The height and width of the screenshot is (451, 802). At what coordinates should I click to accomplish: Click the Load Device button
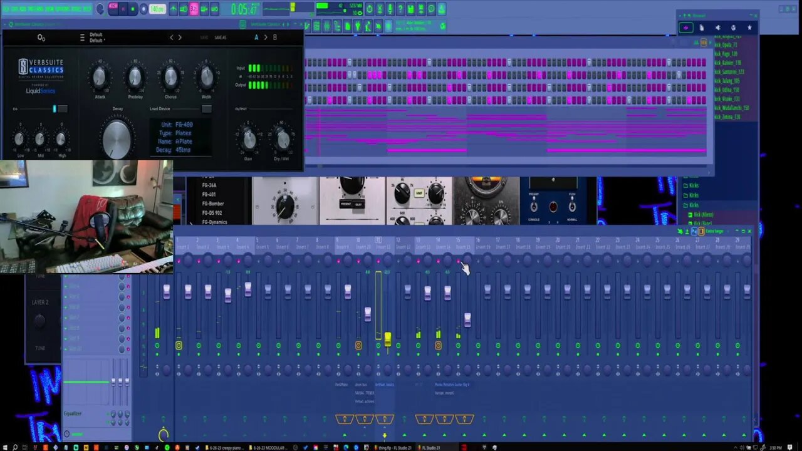click(206, 109)
